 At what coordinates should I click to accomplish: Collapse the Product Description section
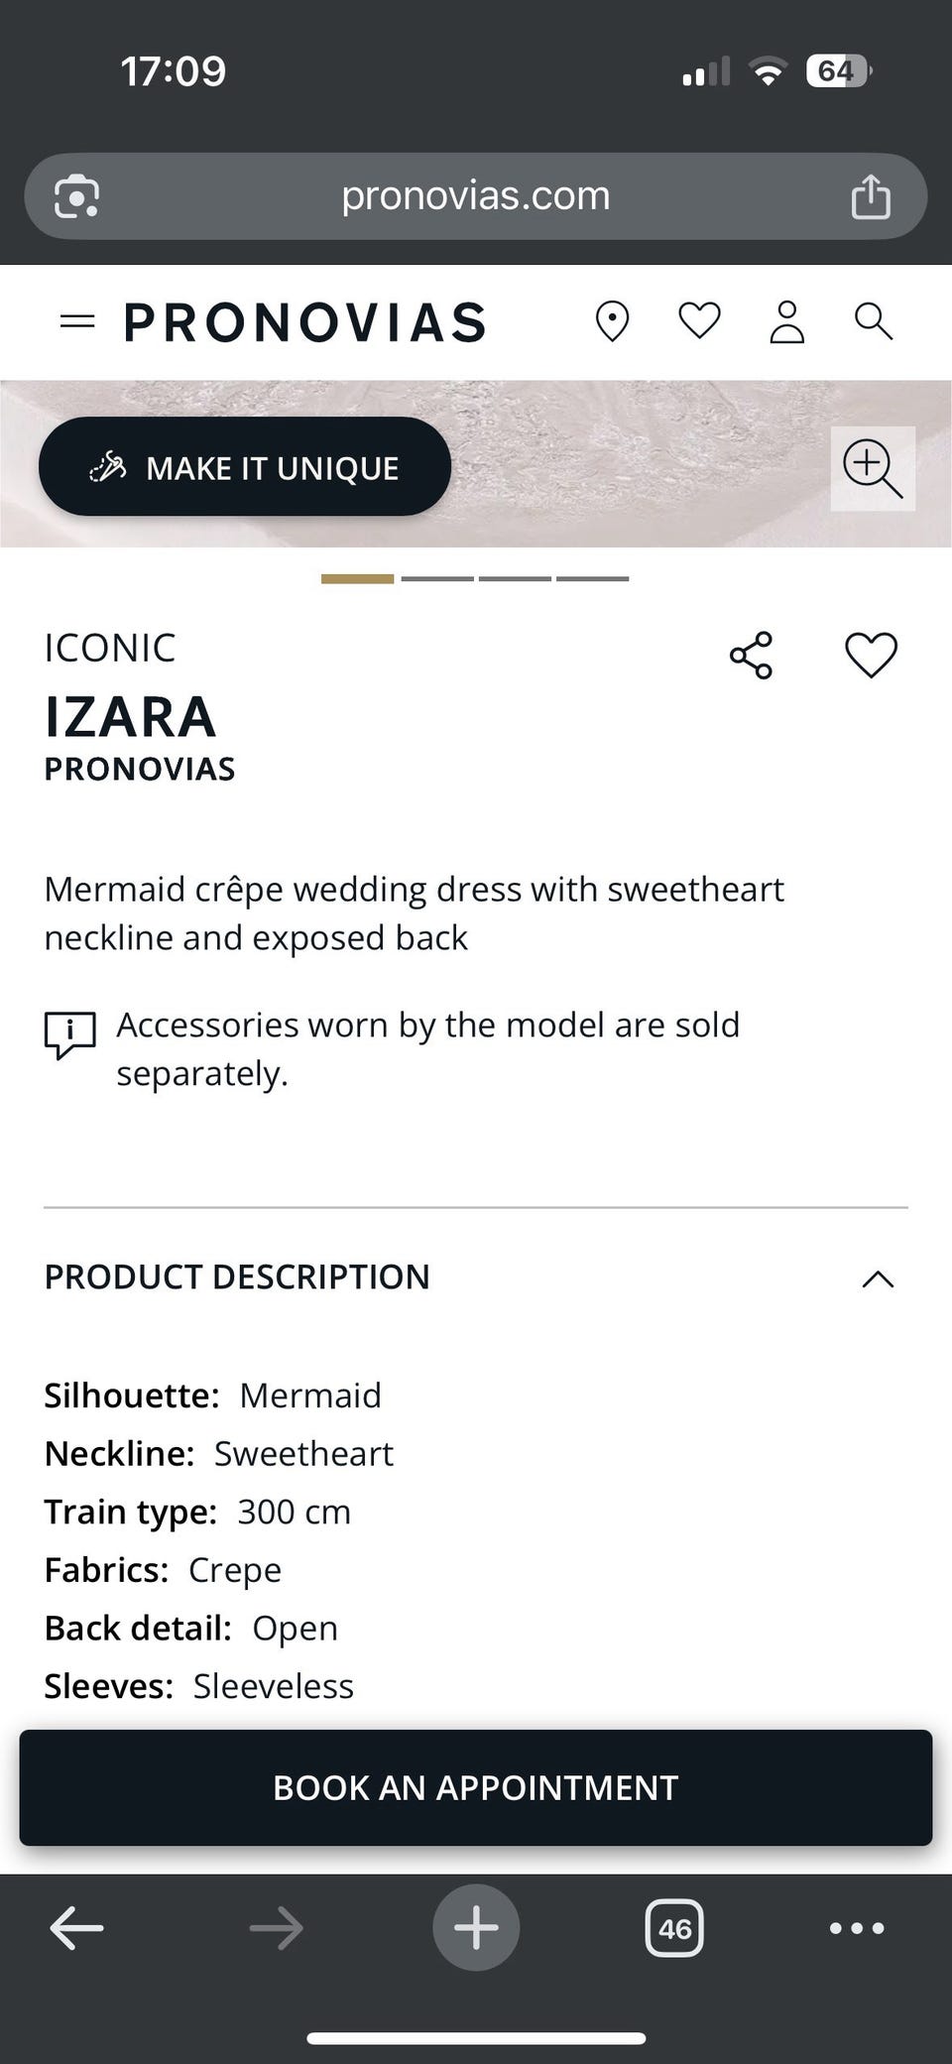[x=878, y=1278]
